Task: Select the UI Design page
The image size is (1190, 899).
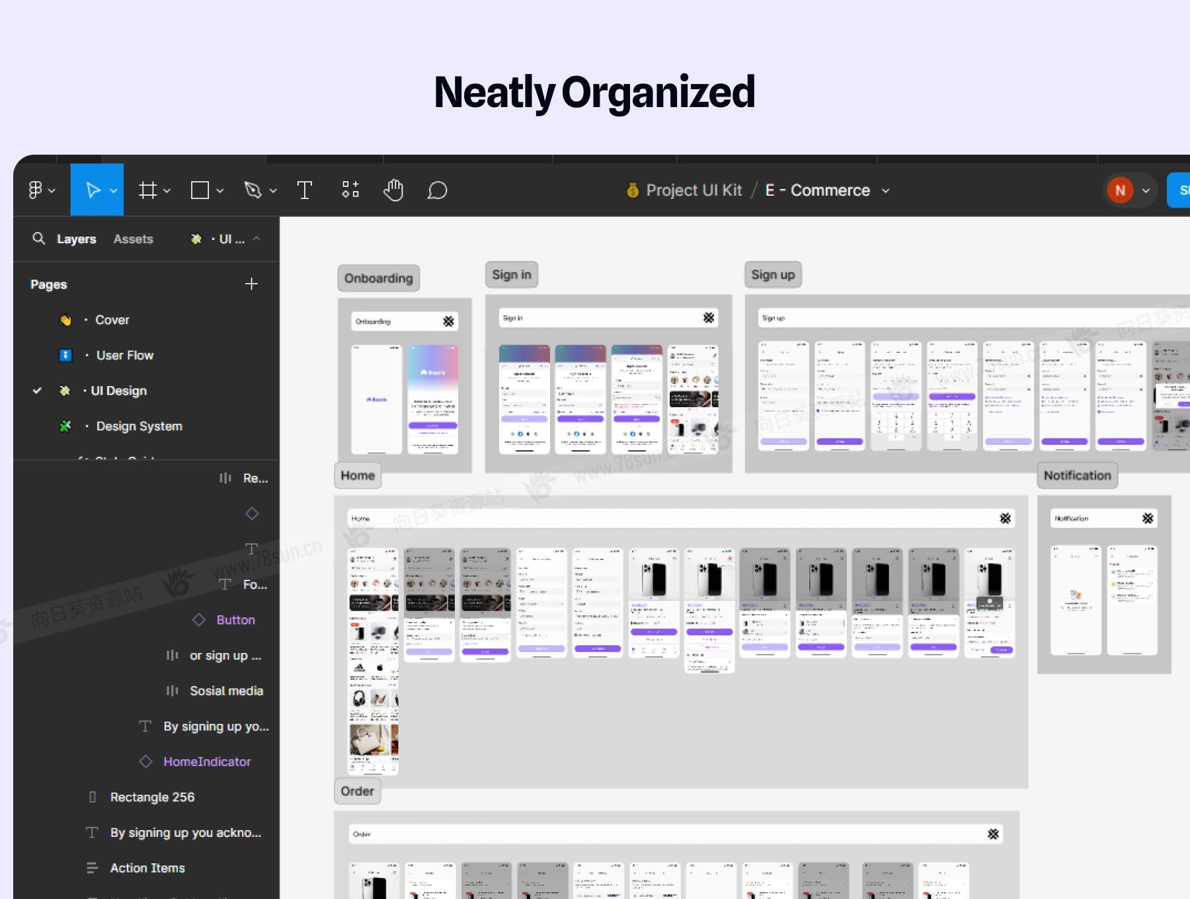Action: (x=119, y=391)
